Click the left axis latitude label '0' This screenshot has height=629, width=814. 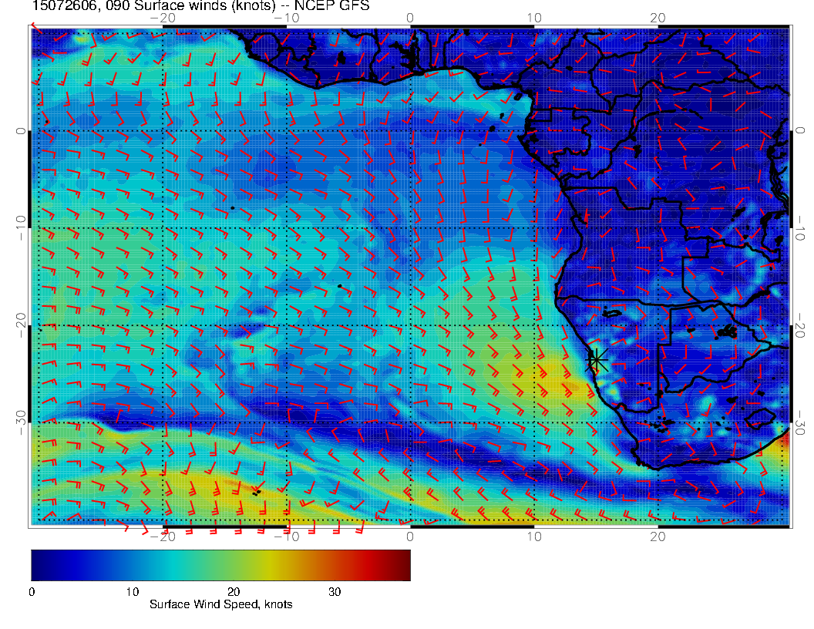(20, 131)
